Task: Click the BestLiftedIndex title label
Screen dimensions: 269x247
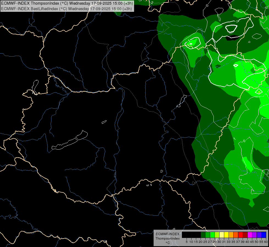Action: [66, 9]
